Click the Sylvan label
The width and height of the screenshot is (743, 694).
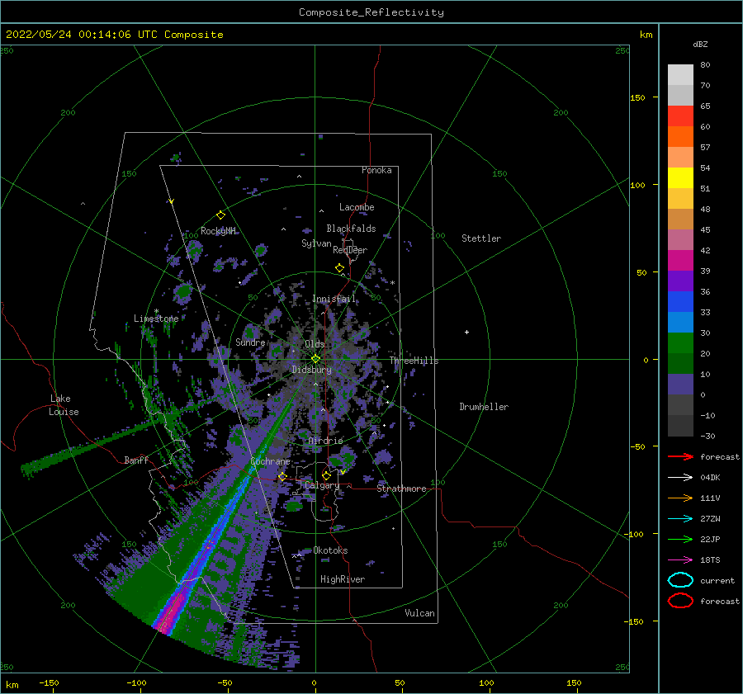pyautogui.click(x=316, y=243)
